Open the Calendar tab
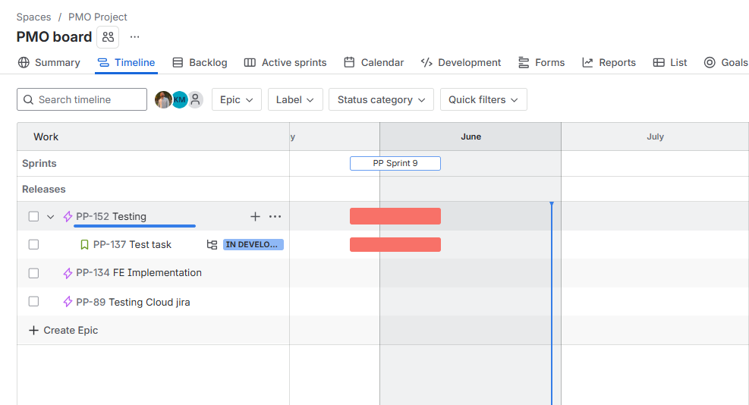 click(x=373, y=62)
